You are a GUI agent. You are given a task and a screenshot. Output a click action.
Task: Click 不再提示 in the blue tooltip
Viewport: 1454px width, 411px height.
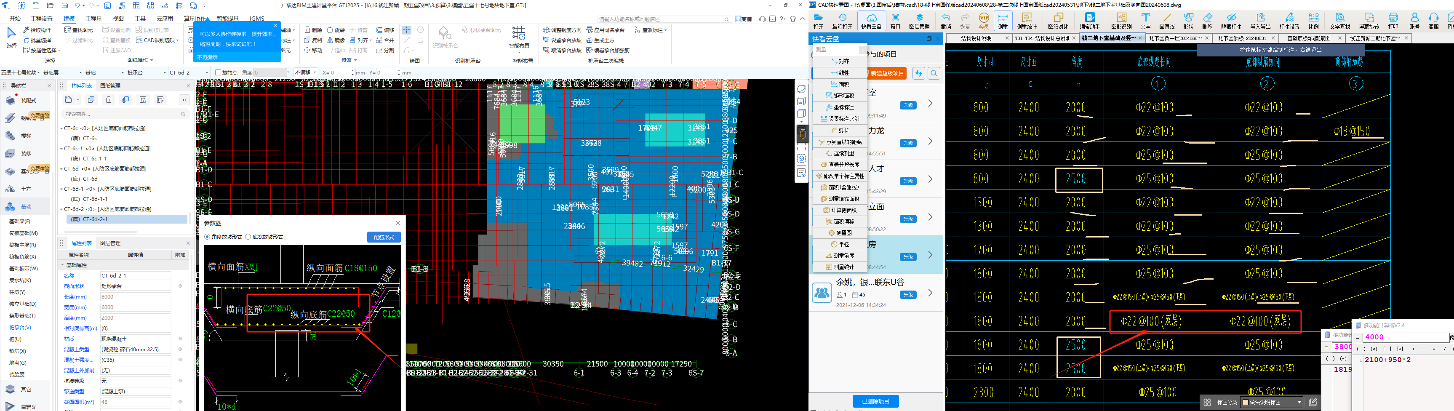(x=207, y=57)
